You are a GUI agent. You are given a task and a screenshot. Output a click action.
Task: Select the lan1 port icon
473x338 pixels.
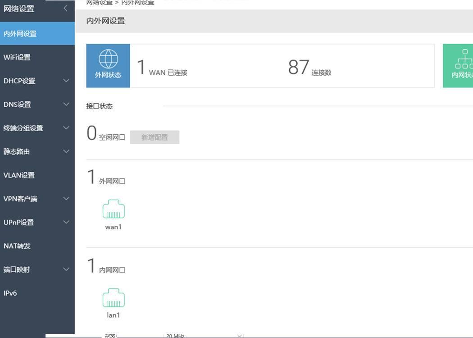pos(114,298)
